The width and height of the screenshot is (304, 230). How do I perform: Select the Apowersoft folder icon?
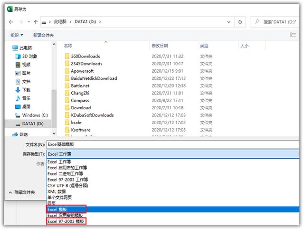[67, 71]
